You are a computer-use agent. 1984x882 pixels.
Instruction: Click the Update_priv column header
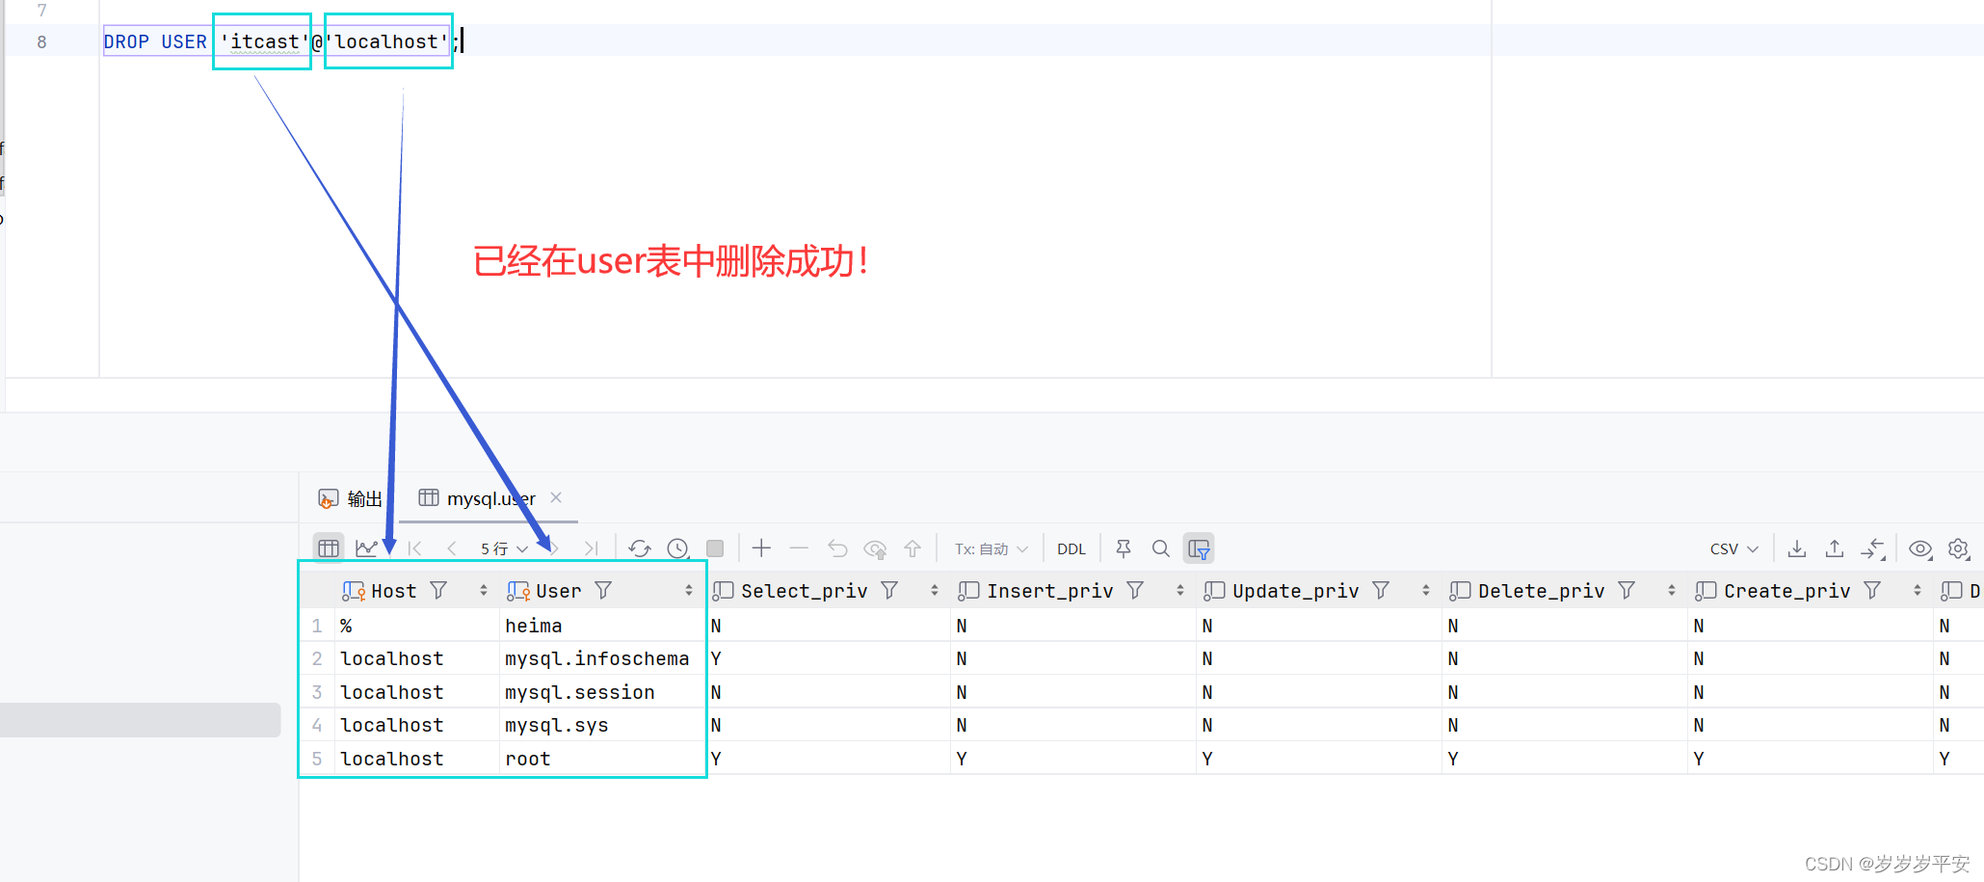click(x=1295, y=591)
